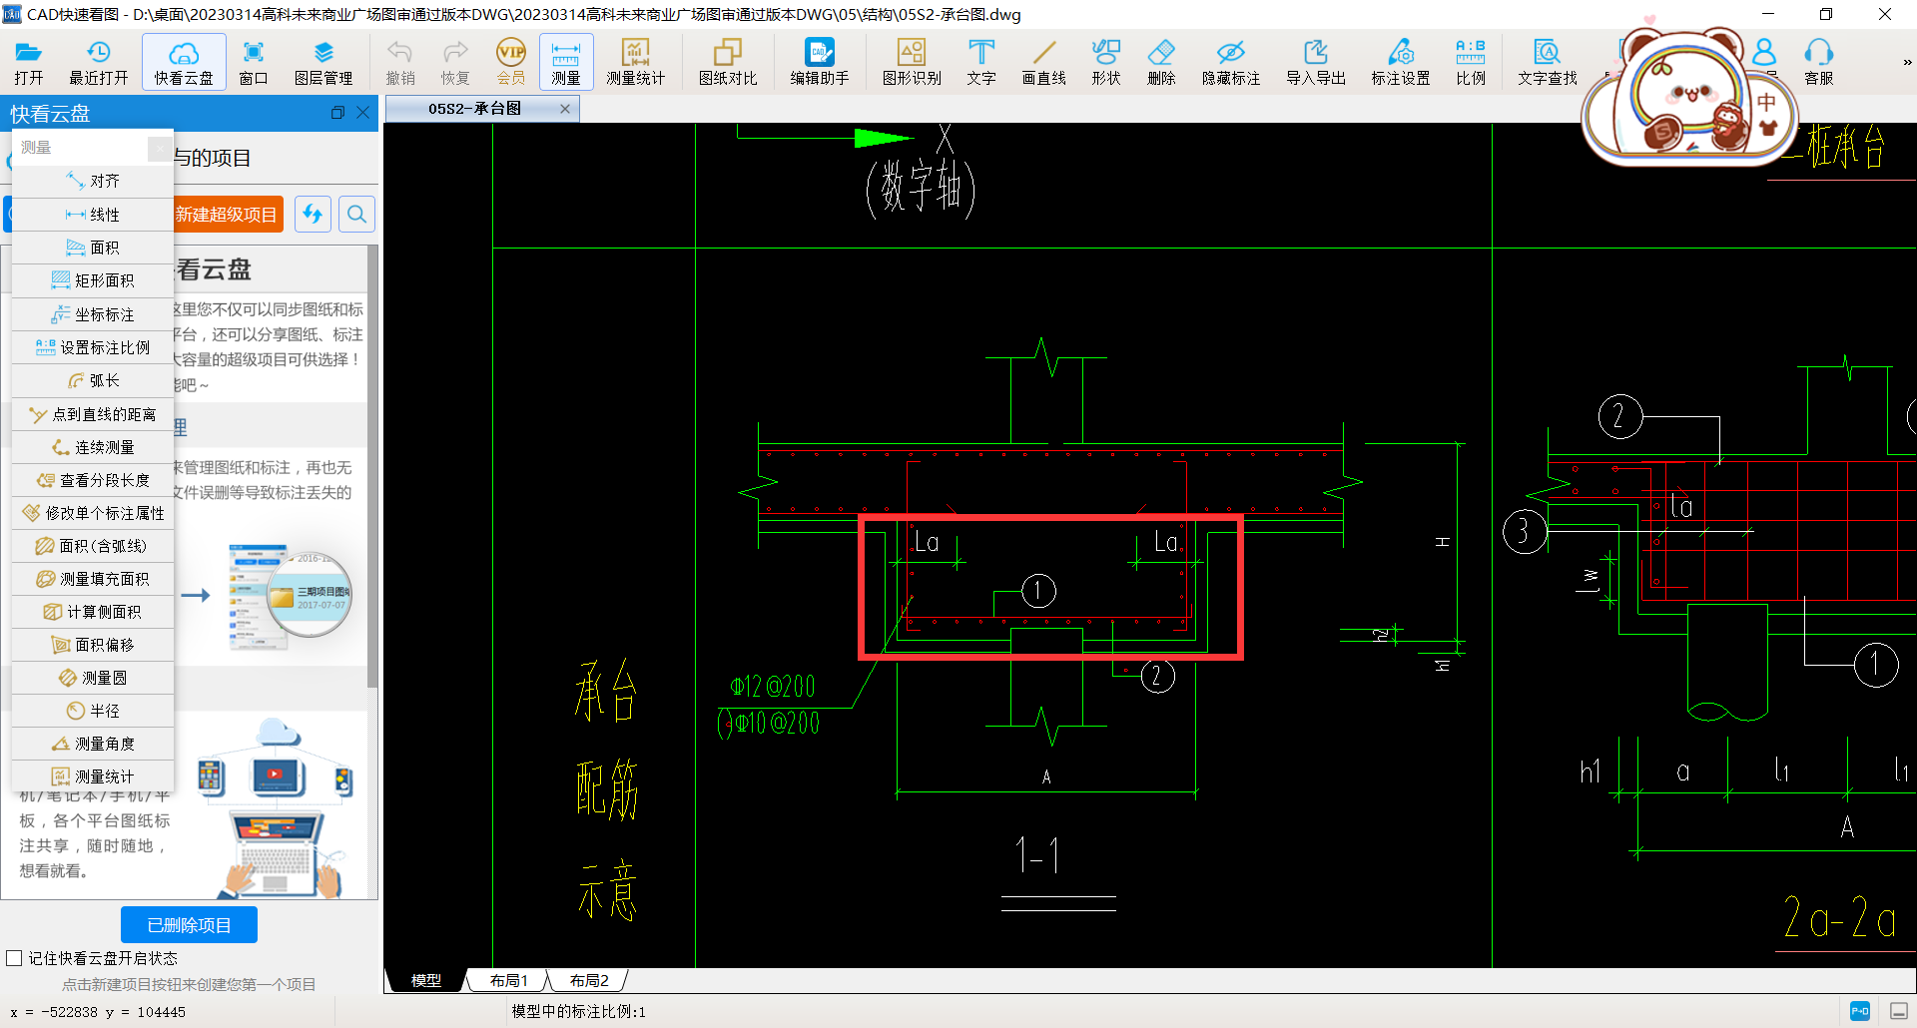
Task: Choose 修改单个标注属性 menu item
Action: click(x=93, y=513)
